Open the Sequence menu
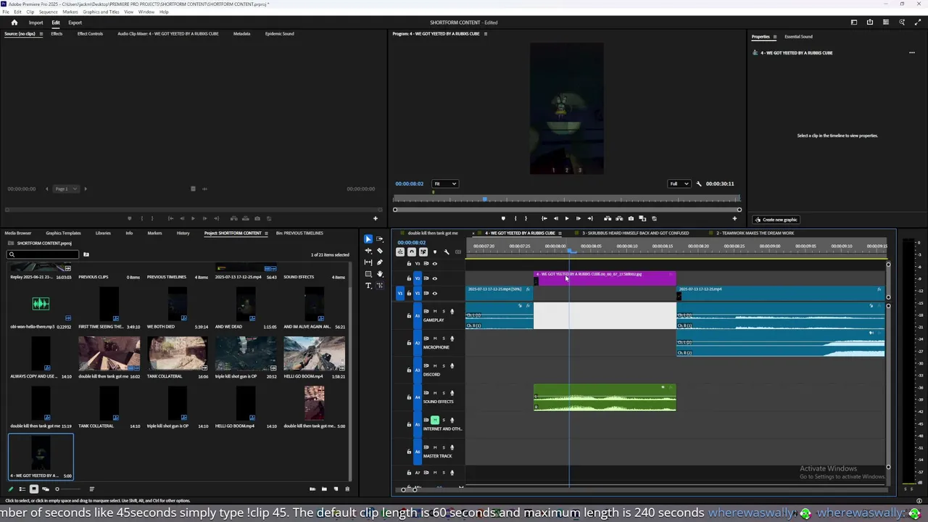The height and width of the screenshot is (522, 928). (x=48, y=12)
